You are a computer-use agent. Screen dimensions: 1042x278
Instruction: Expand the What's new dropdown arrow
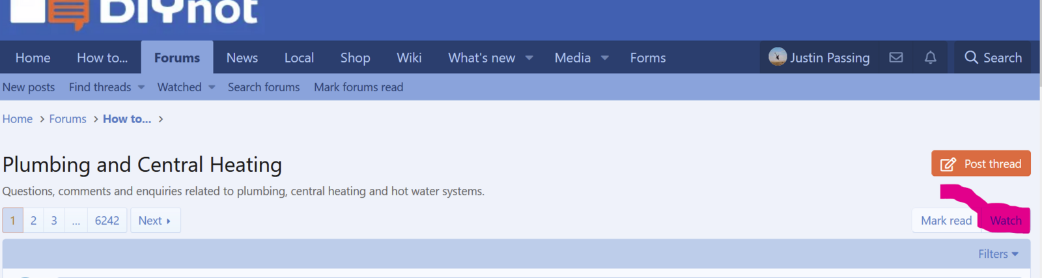(529, 58)
